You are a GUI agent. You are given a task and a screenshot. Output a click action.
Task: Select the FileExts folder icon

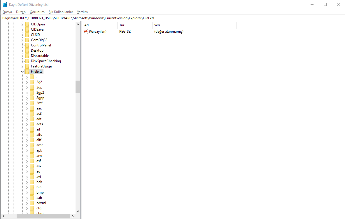click(x=27, y=71)
